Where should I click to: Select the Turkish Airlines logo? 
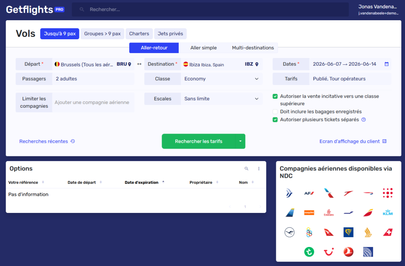click(x=348, y=251)
